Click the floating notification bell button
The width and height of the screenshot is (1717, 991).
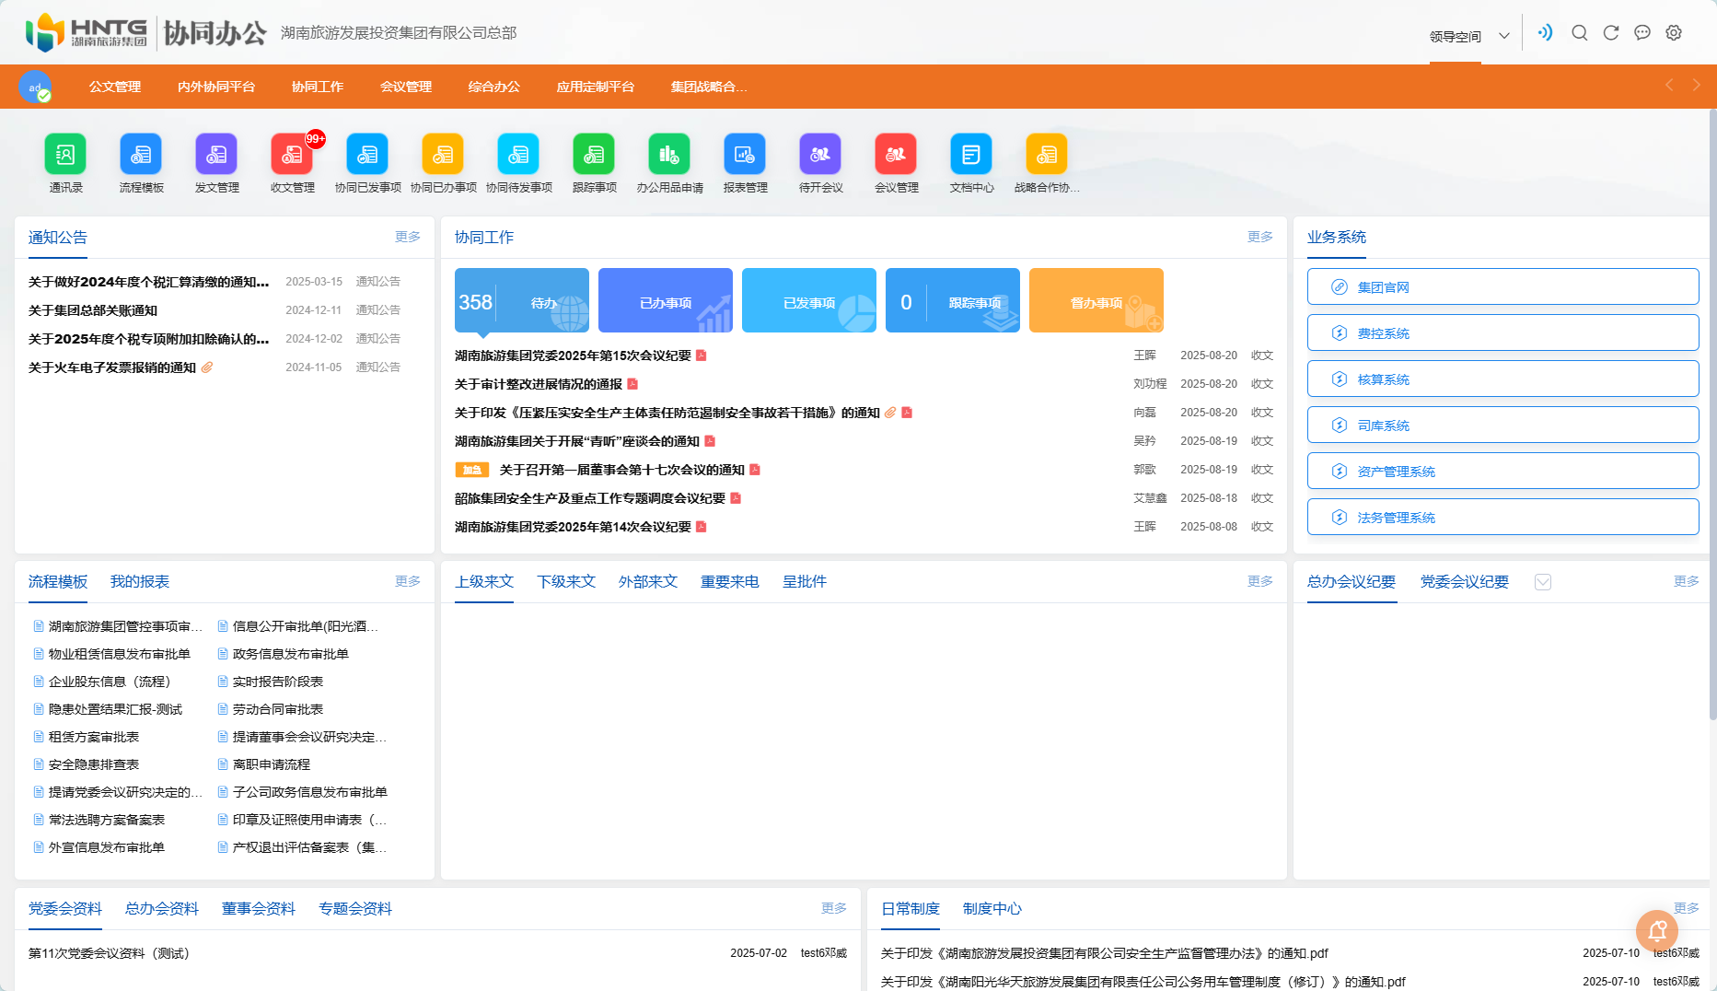(1657, 931)
